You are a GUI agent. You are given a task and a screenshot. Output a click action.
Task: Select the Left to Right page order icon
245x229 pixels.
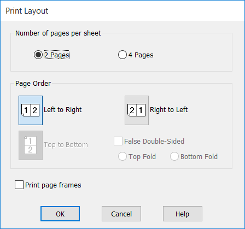click(31, 110)
